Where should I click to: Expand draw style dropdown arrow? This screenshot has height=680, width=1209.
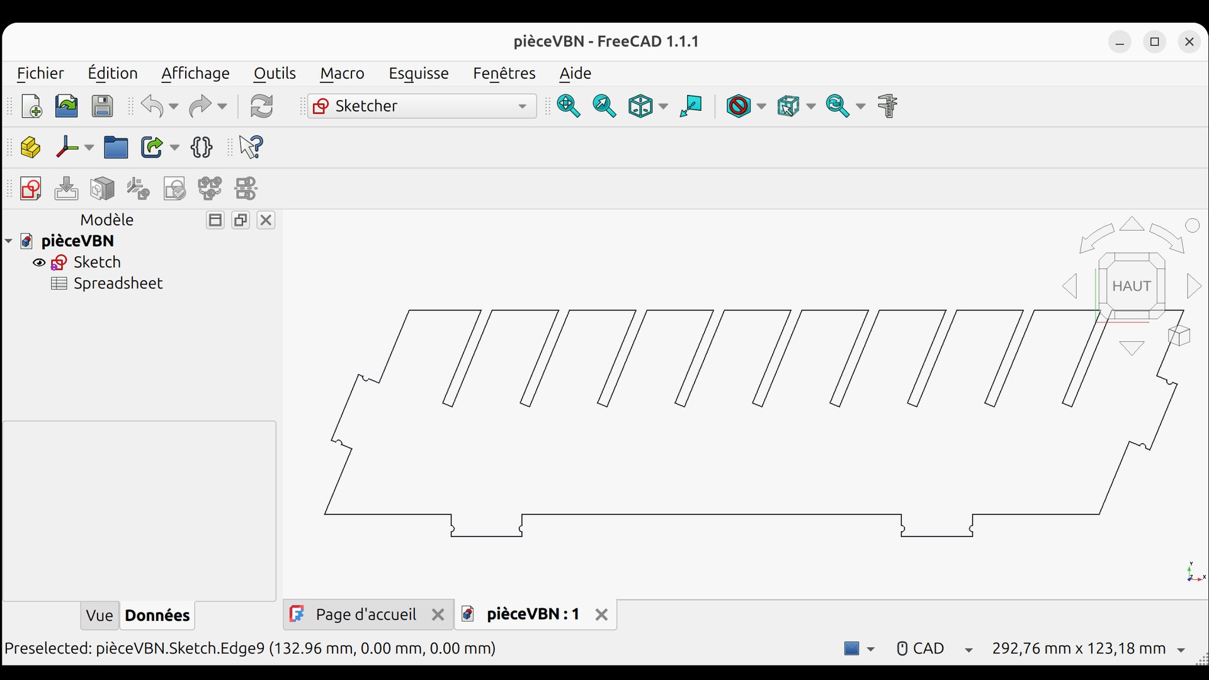[761, 106]
